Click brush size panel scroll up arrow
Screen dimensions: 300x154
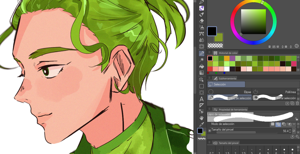click(x=298, y=147)
